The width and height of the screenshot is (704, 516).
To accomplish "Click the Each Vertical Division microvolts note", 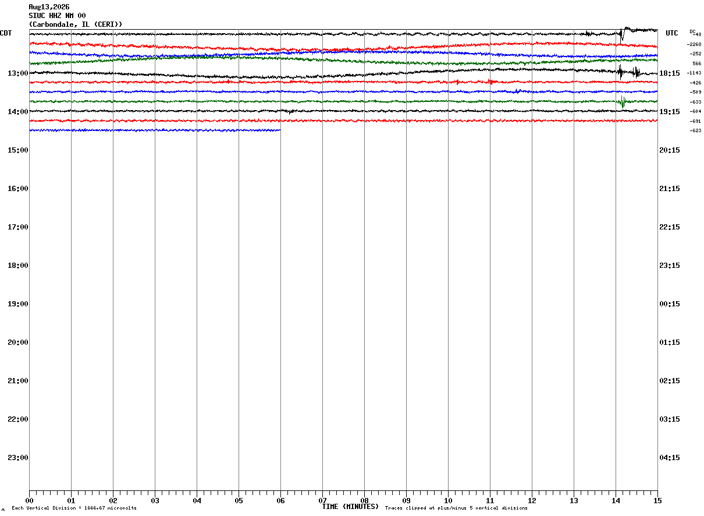I will point(74,508).
